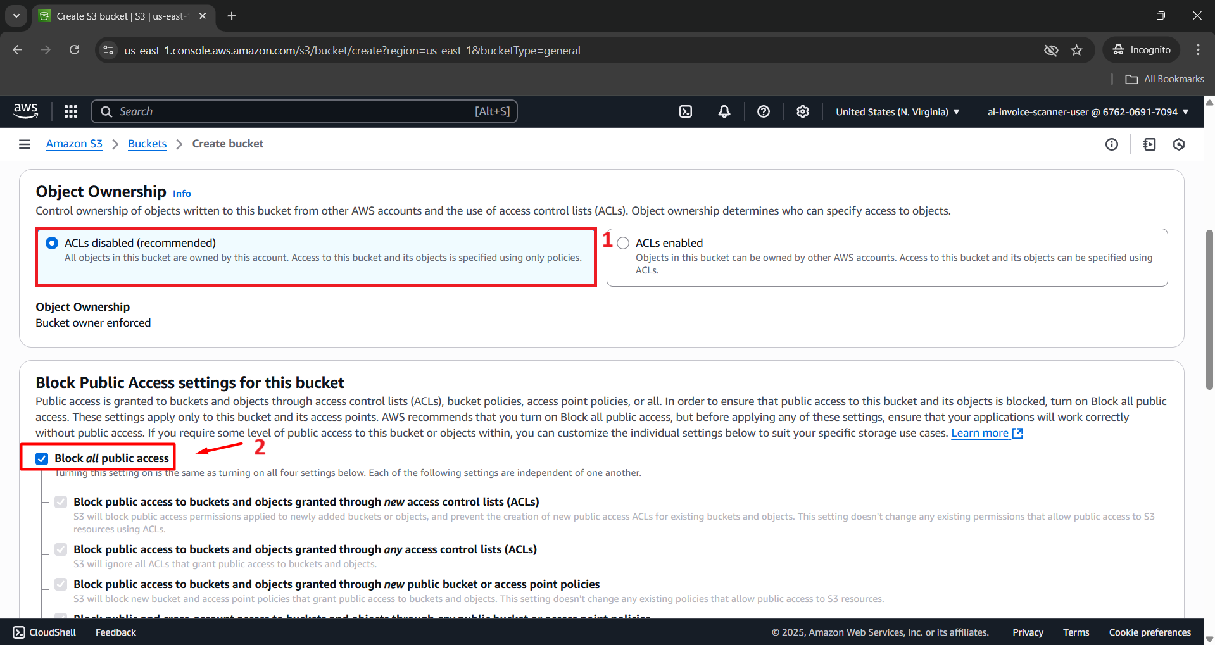Open the Learn more link about public access
Image resolution: width=1215 pixels, height=645 pixels.
click(981, 433)
